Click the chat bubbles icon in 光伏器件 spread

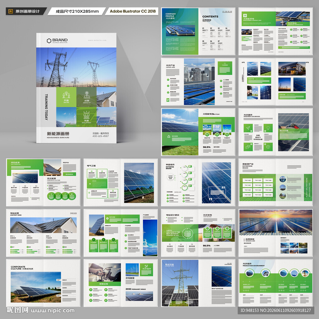(x=248, y=147)
